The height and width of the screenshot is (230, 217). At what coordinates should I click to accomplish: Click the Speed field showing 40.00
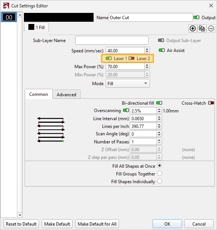pyautogui.click(x=125, y=50)
